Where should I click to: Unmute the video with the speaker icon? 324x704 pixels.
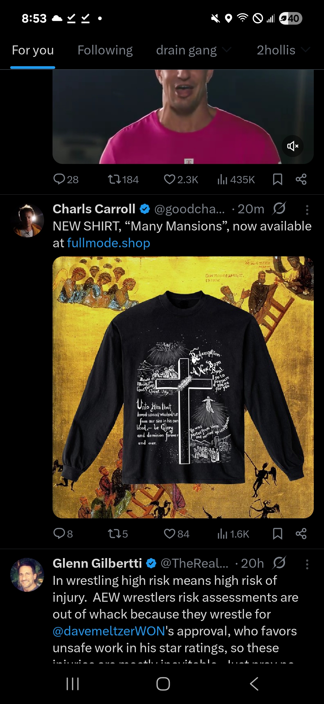pos(292,146)
